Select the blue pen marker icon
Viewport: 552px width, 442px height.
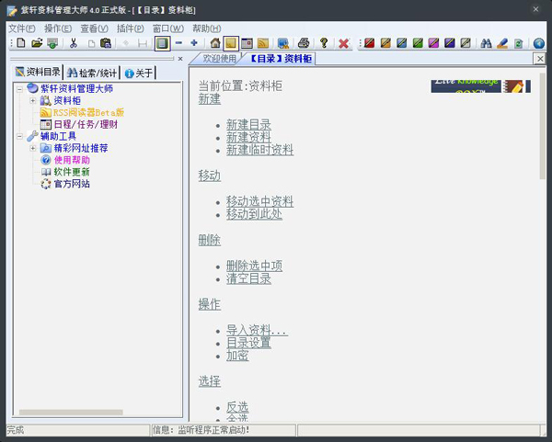pyautogui.click(x=402, y=43)
